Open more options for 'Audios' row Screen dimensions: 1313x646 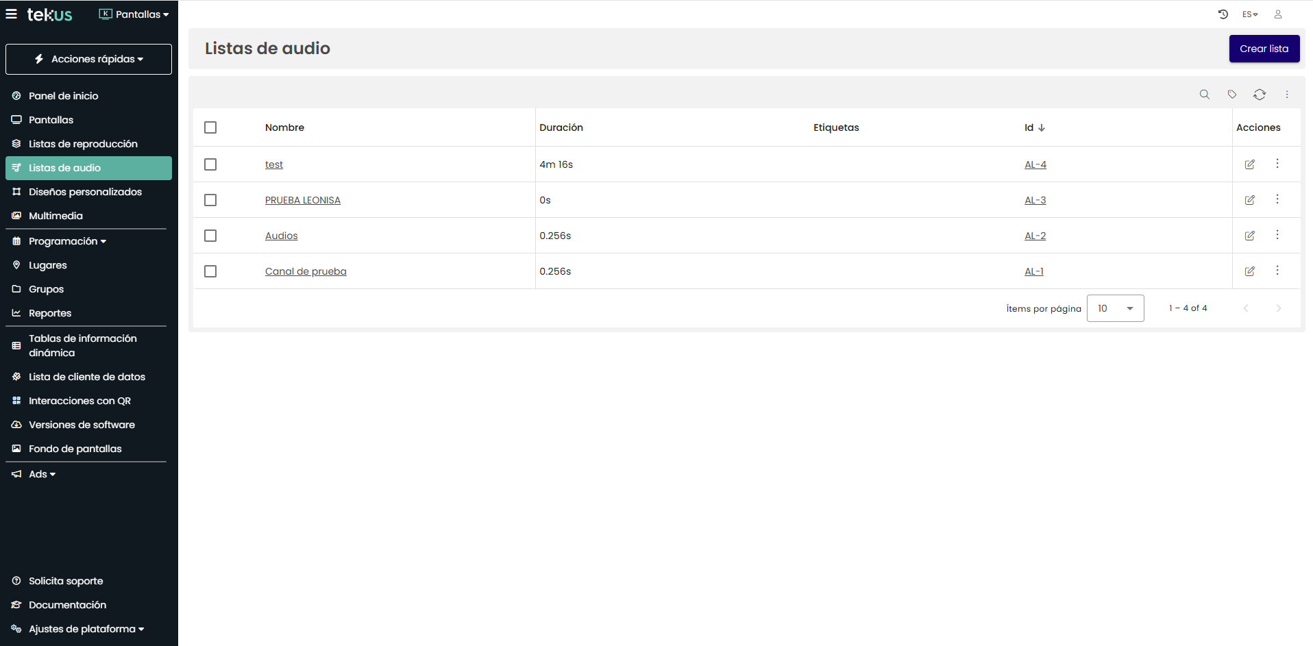point(1277,235)
